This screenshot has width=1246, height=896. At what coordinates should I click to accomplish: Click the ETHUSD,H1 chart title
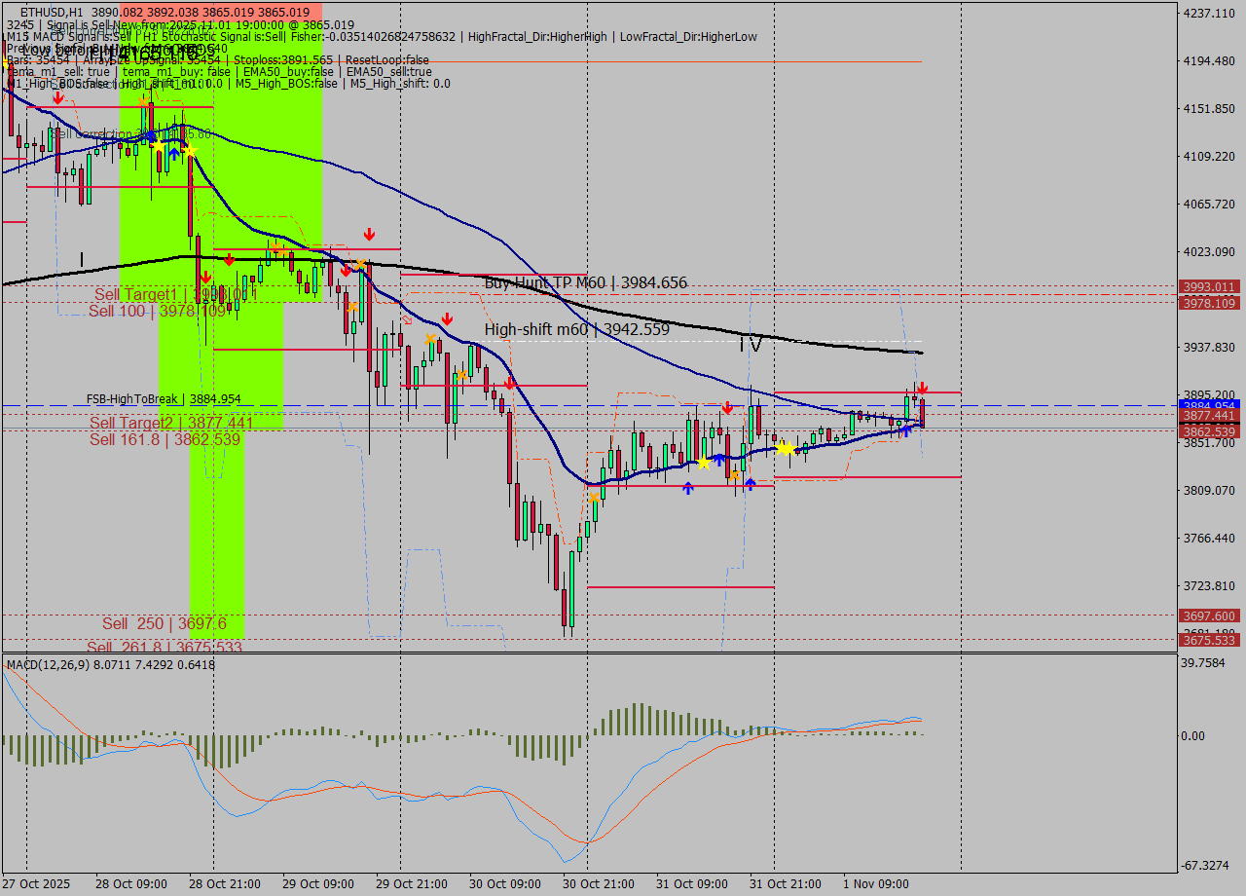[x=39, y=8]
